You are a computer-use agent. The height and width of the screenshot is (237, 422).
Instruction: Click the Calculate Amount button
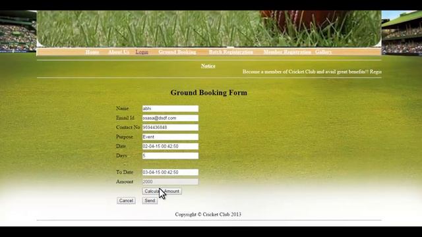coord(162,192)
